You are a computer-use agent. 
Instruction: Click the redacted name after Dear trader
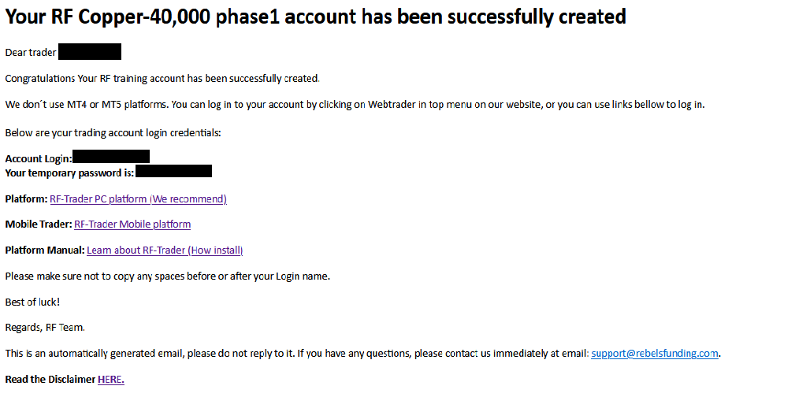(90, 52)
